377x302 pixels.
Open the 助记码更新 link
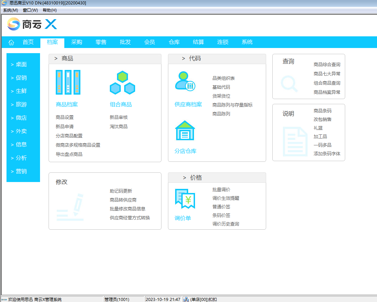[x=121, y=191]
